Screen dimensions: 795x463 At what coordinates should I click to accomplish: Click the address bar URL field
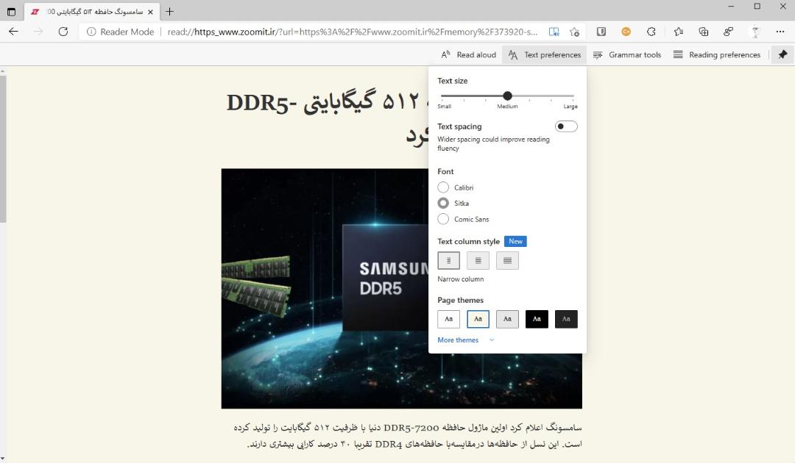click(353, 32)
